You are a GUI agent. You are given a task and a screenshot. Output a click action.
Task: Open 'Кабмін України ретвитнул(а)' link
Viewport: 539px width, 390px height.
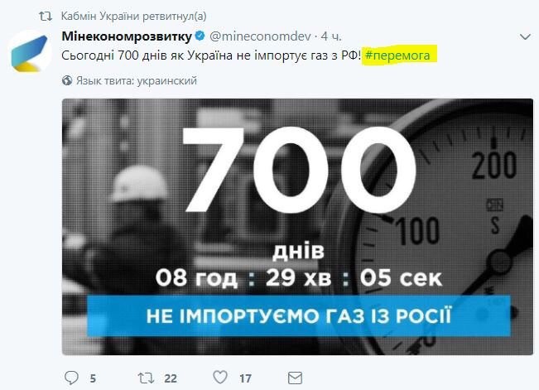(134, 16)
